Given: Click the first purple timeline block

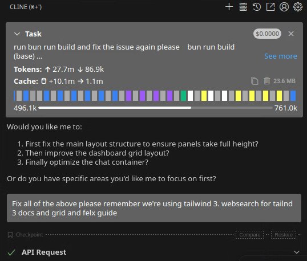Looking at the screenshot, I should pos(128,96).
